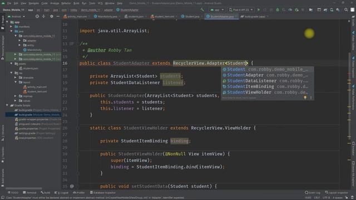
Task: Click the Profile app gauge icon
Action: 290,10
